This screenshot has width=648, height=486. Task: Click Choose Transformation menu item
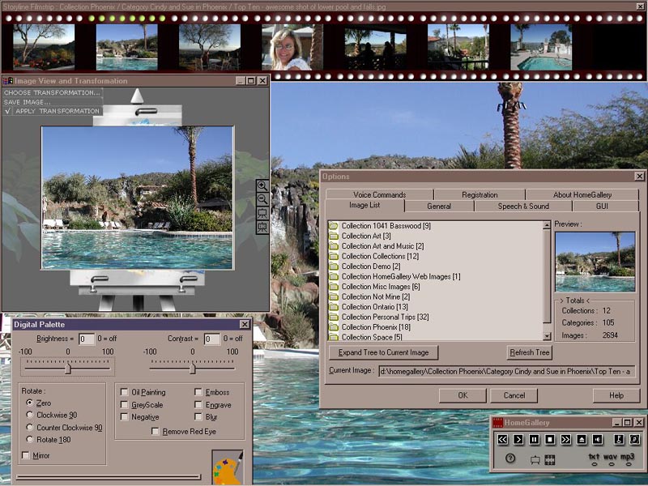coord(52,92)
